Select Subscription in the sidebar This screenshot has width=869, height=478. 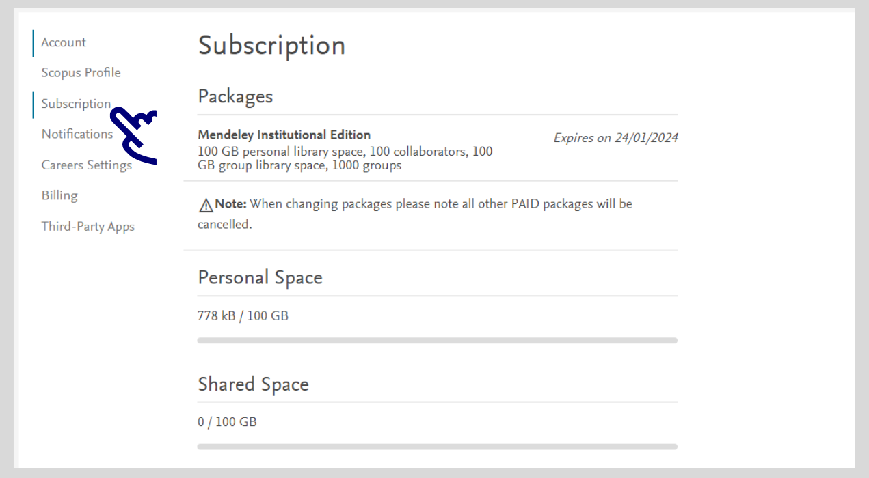tap(76, 104)
